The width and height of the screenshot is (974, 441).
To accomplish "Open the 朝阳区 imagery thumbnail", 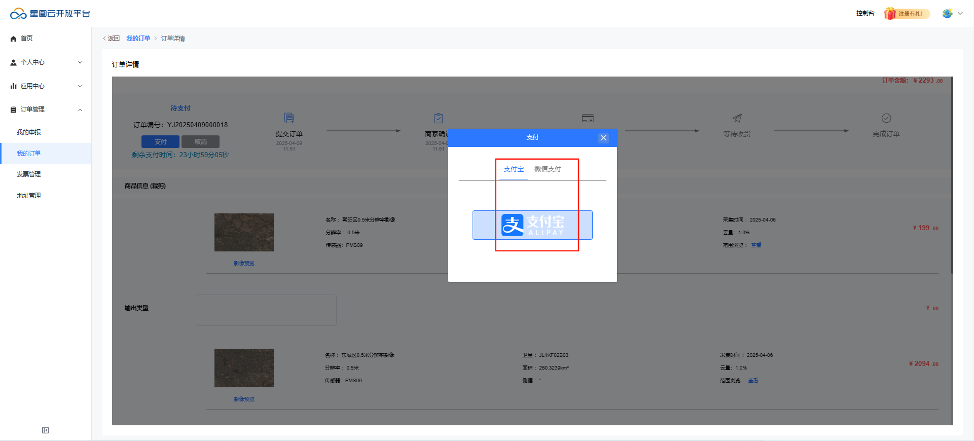I will point(244,232).
